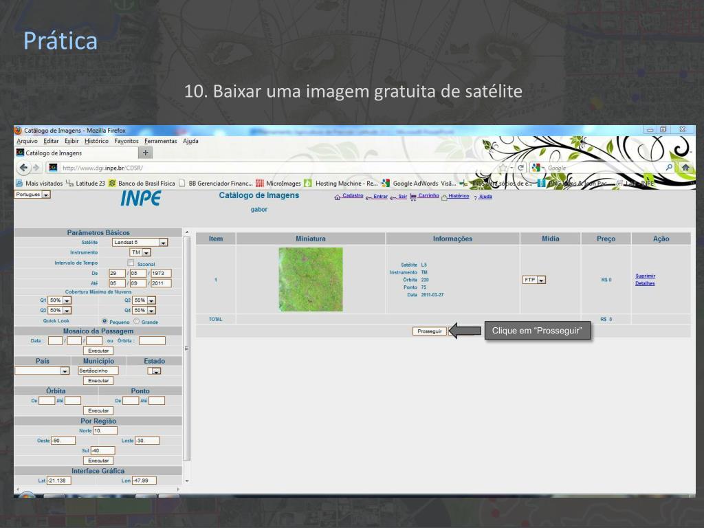Click the Cadastro link
Screen dimensions: 704x528
[x=353, y=196]
